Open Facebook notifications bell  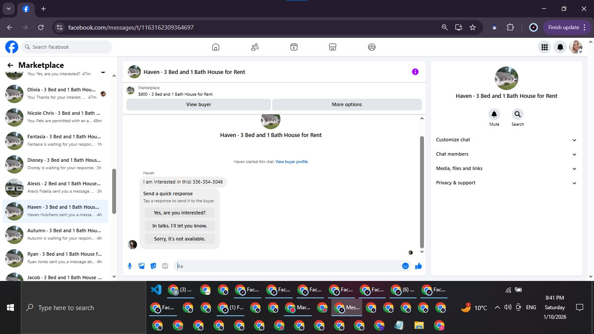[x=561, y=47]
